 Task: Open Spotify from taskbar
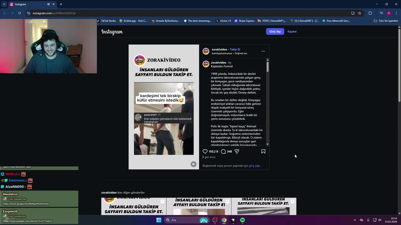pos(242,220)
